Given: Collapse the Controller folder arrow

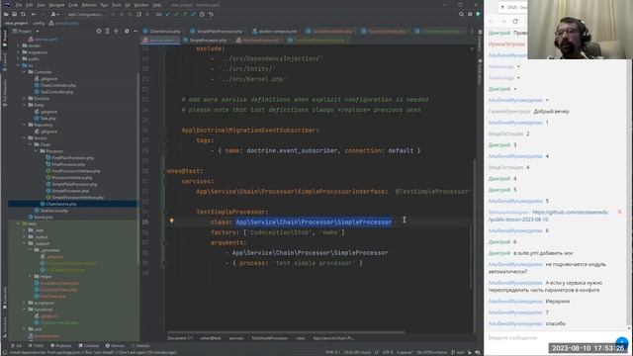Looking at the screenshot, I should click(24, 72).
